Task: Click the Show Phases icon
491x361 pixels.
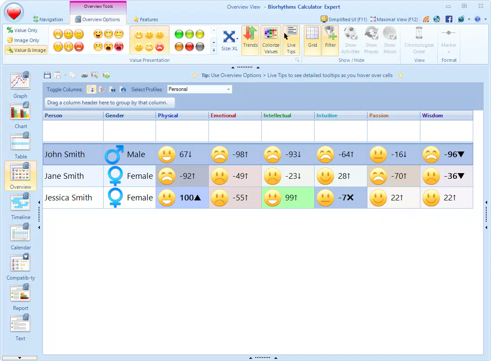Action: pos(371,40)
